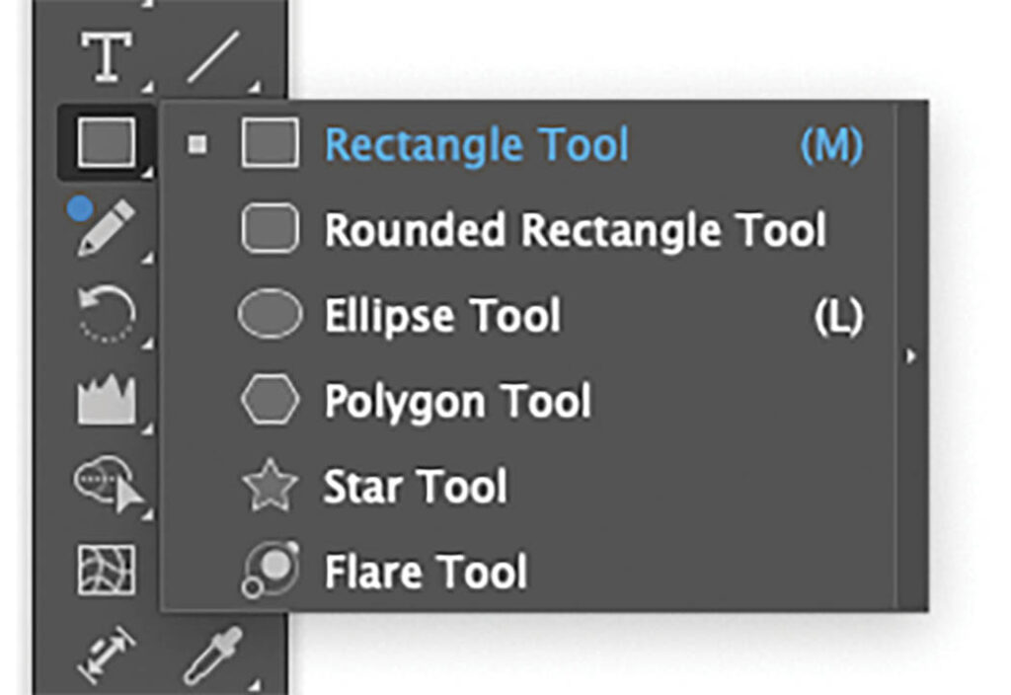The width and height of the screenshot is (1011, 695).
Task: Select the Warp width tool icon
Action: (107, 399)
